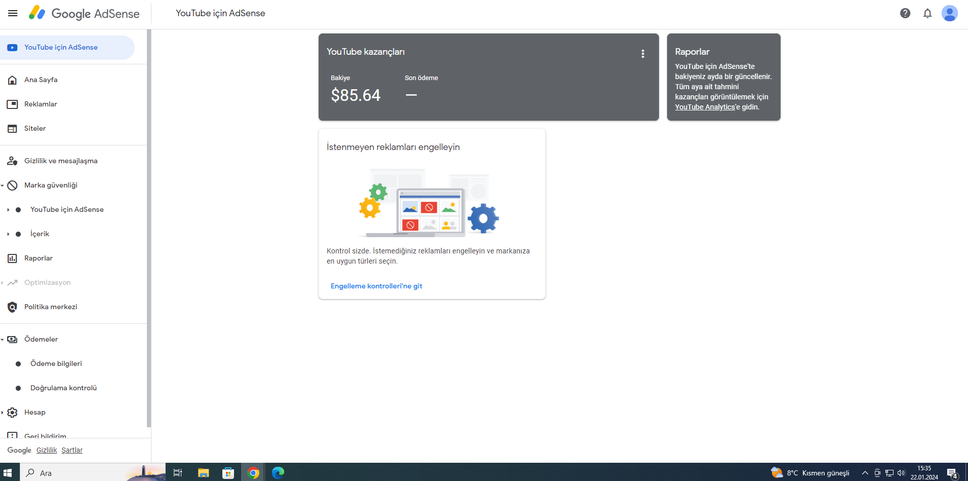Open the weather widget showing 8°C
Viewport: 968px width, 481px height.
pos(810,473)
